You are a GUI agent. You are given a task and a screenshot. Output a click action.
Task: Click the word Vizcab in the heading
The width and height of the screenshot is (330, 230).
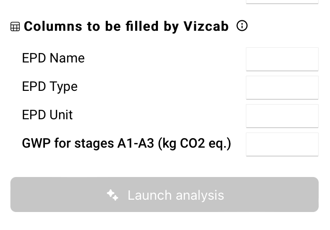point(206,26)
